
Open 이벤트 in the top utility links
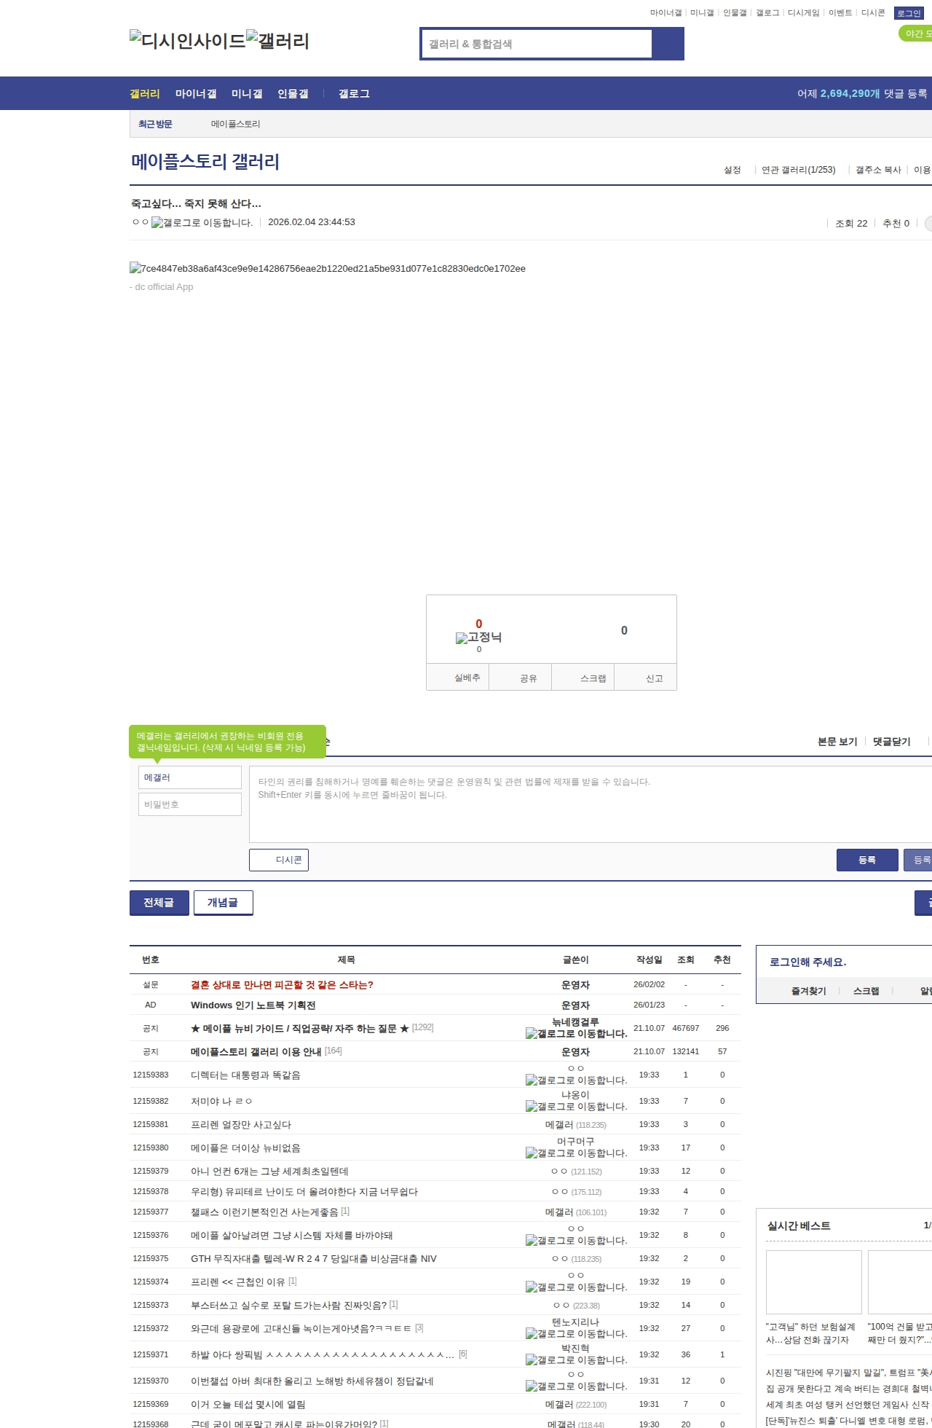(840, 13)
